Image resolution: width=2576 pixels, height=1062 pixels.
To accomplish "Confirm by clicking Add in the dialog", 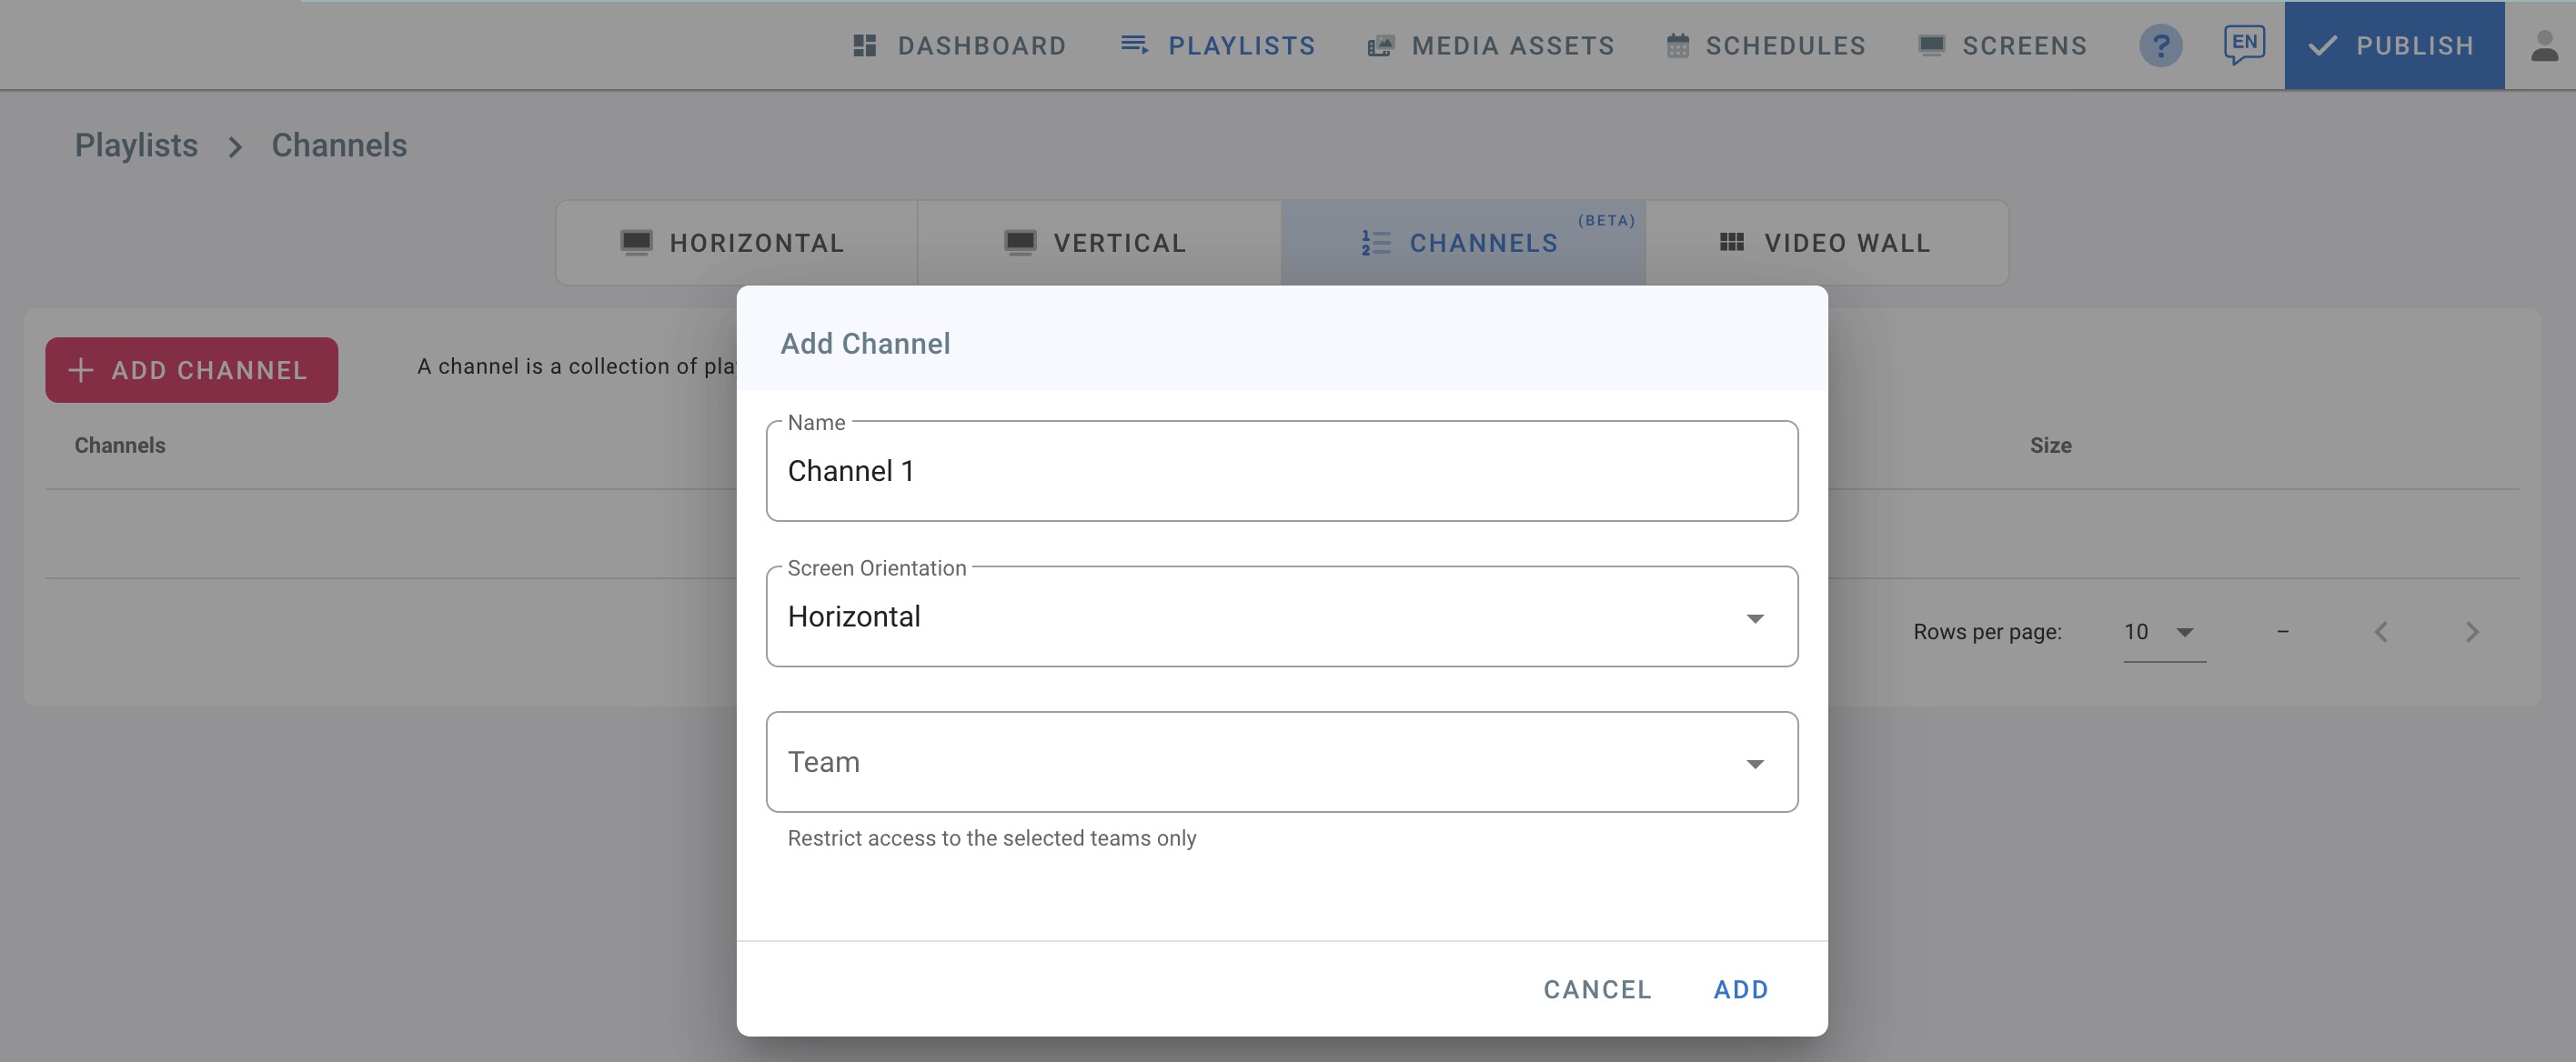I will click(x=1740, y=989).
